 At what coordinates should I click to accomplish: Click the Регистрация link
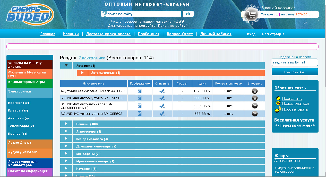[273, 34]
